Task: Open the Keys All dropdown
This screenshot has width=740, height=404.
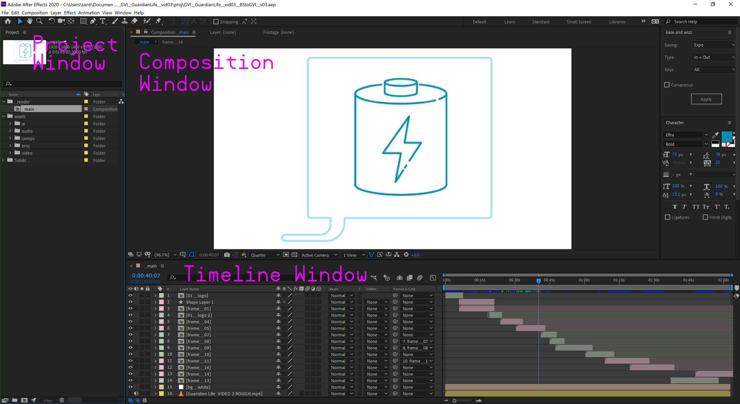Action: point(713,70)
